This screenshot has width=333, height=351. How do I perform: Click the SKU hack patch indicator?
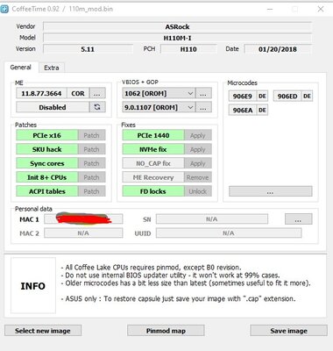coord(47,149)
